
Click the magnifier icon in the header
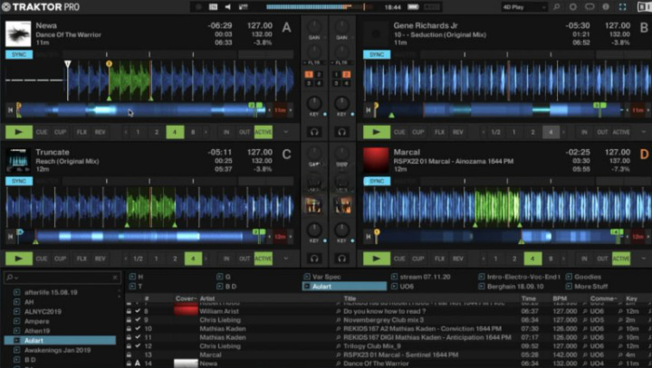556,6
